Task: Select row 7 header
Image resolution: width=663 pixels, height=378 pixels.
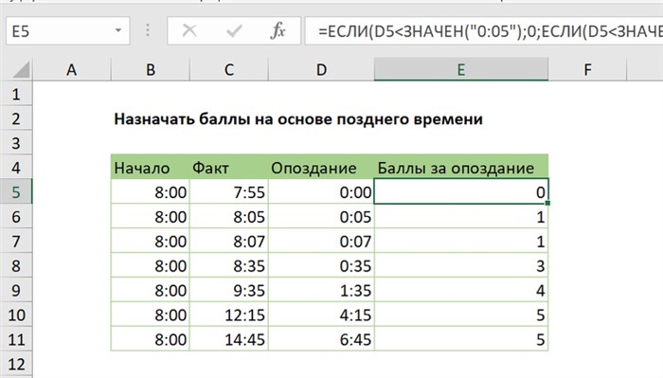Action: click(x=16, y=241)
